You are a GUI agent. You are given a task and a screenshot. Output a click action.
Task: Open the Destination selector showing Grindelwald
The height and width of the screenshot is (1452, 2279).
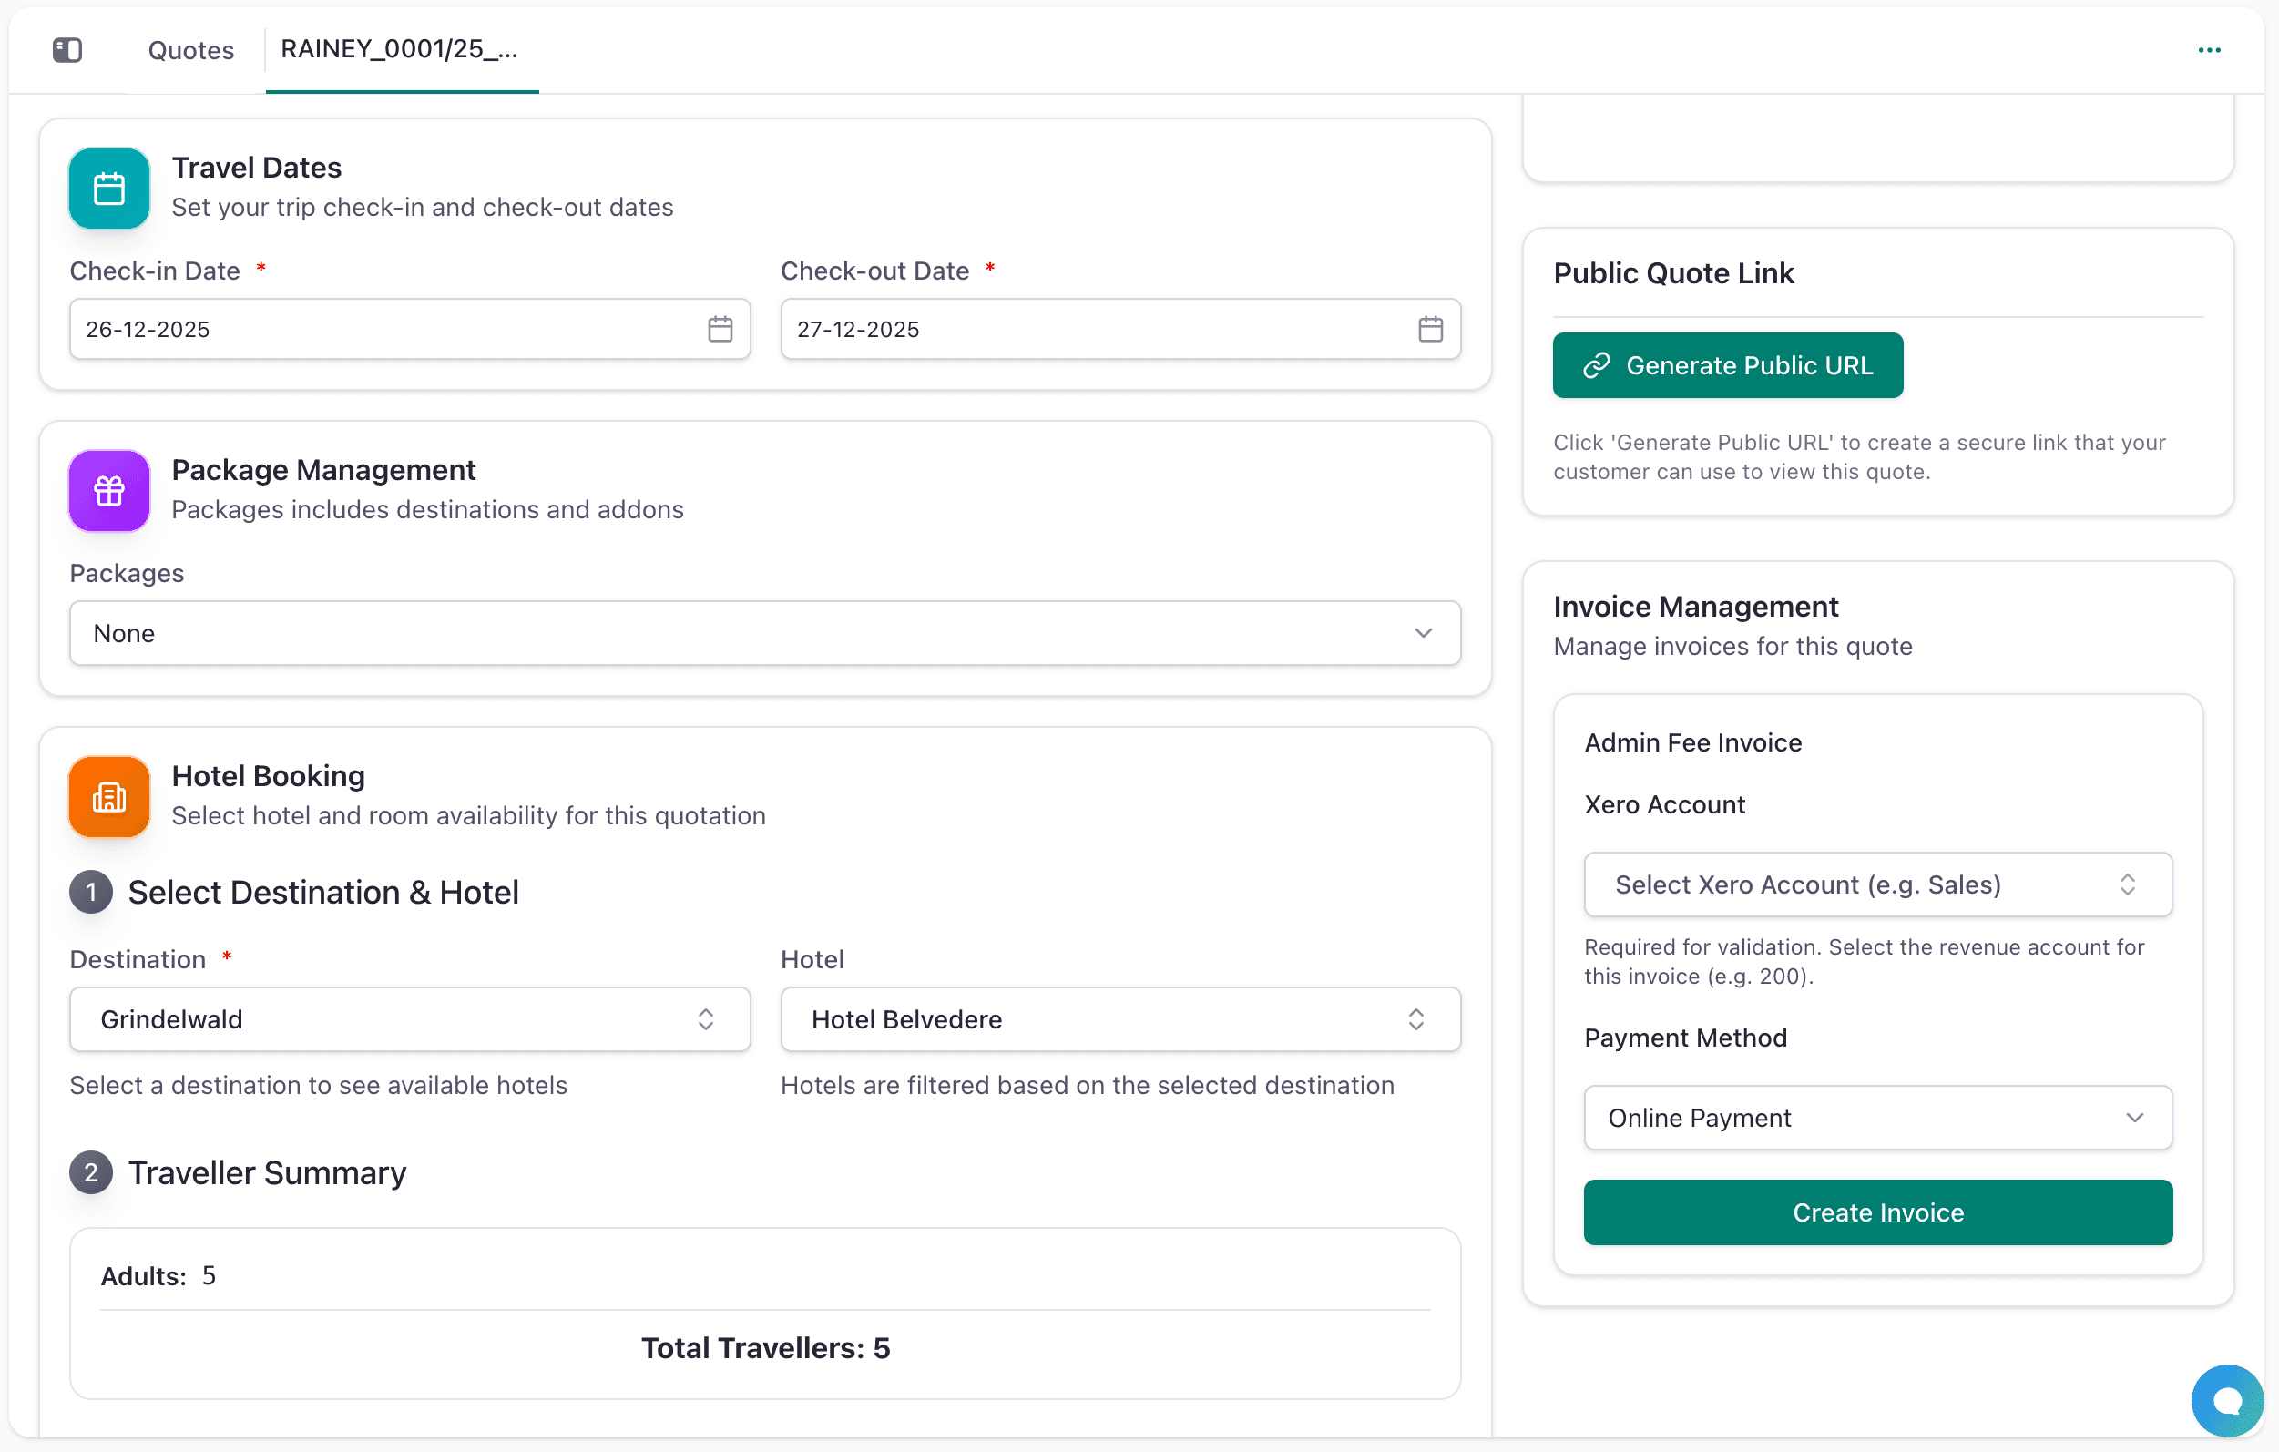coord(410,1018)
